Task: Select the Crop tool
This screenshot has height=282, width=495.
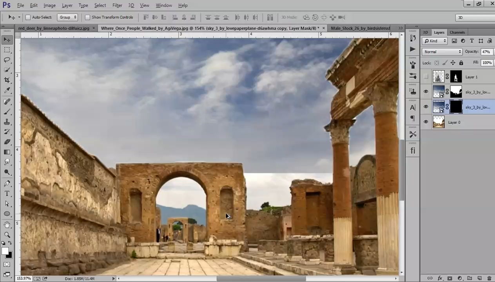Action: pos(7,80)
